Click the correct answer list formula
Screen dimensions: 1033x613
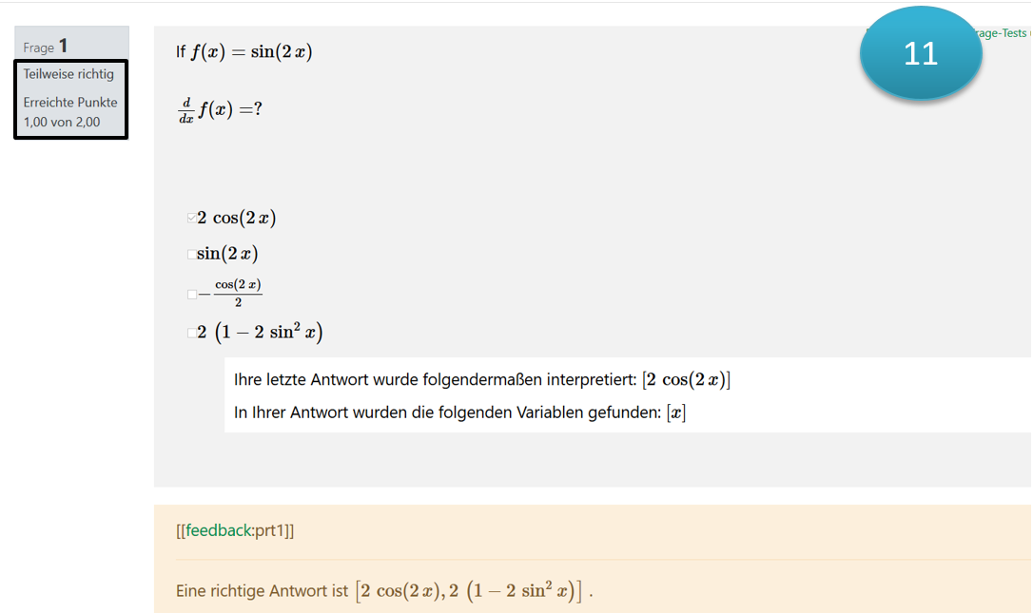(x=470, y=591)
